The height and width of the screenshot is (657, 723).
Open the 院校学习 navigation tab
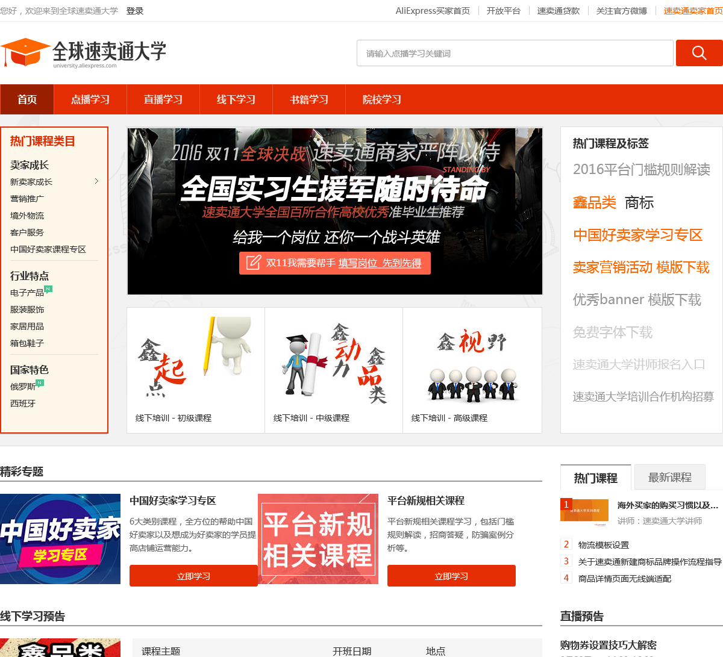(x=382, y=99)
